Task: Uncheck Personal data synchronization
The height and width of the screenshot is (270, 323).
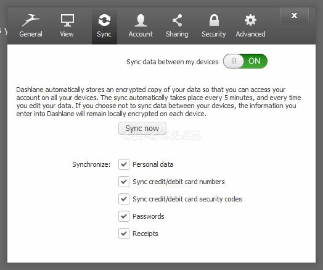Action: pyautogui.click(x=124, y=164)
